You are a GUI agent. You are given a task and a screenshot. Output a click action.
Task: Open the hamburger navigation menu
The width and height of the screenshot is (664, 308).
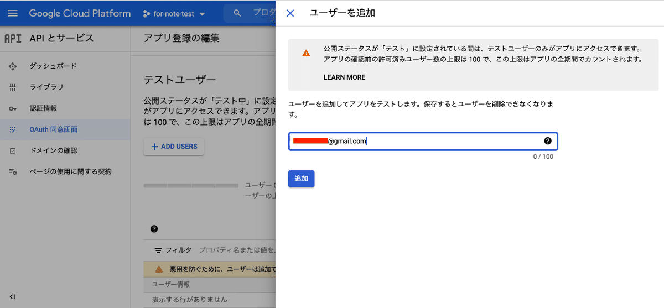pos(13,13)
